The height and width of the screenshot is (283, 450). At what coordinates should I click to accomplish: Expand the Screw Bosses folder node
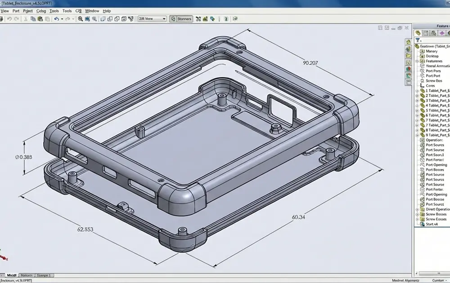coord(417,214)
